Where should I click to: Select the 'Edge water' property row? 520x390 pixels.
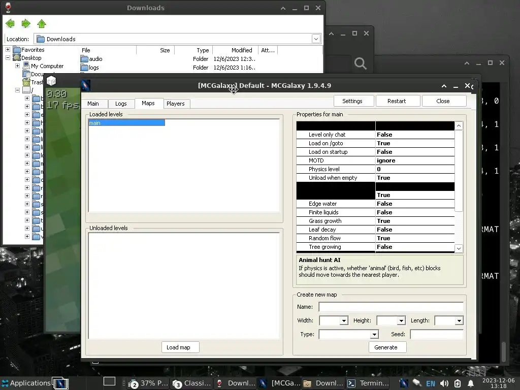(x=375, y=204)
